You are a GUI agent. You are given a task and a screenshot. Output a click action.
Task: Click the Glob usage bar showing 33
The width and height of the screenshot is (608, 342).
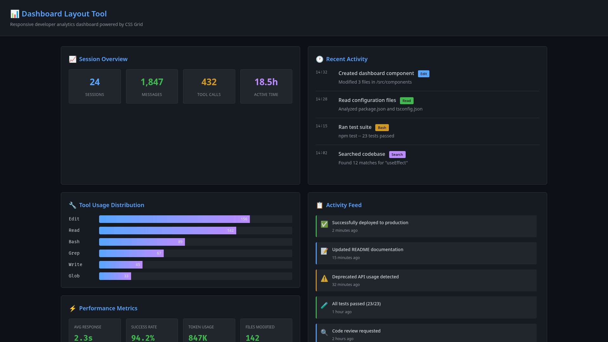(x=115, y=276)
